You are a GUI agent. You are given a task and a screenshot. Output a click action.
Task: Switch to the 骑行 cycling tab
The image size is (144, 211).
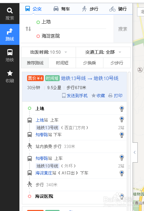pyautogui.click(x=118, y=9)
